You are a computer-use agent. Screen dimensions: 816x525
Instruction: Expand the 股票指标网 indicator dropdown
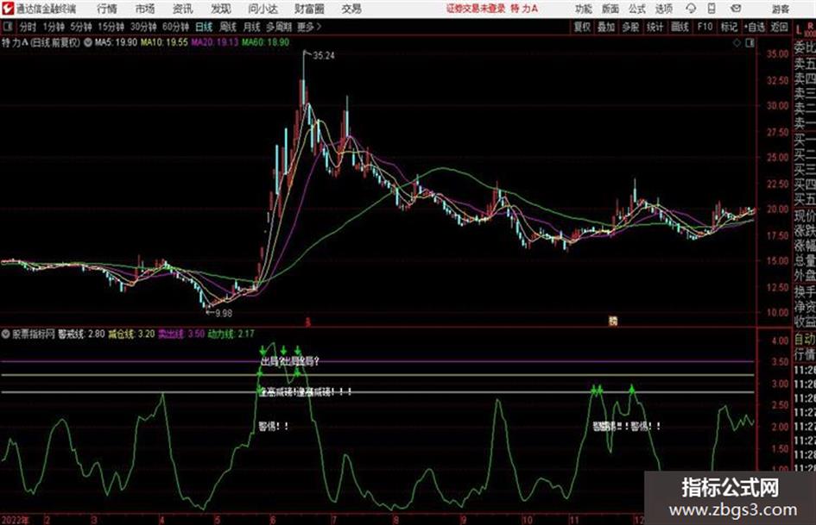(x=6, y=334)
